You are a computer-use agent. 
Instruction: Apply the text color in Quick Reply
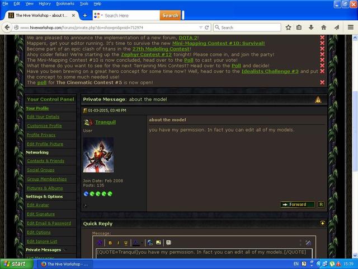(x=136, y=243)
